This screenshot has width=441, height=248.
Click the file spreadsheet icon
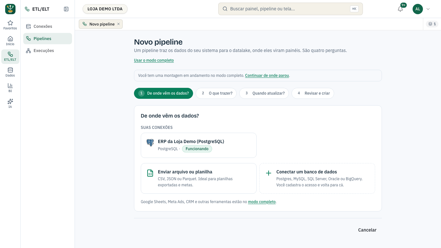click(x=150, y=173)
